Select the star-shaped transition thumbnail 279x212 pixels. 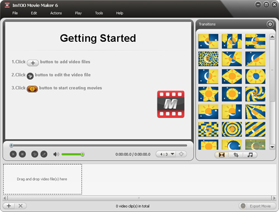[208, 94]
